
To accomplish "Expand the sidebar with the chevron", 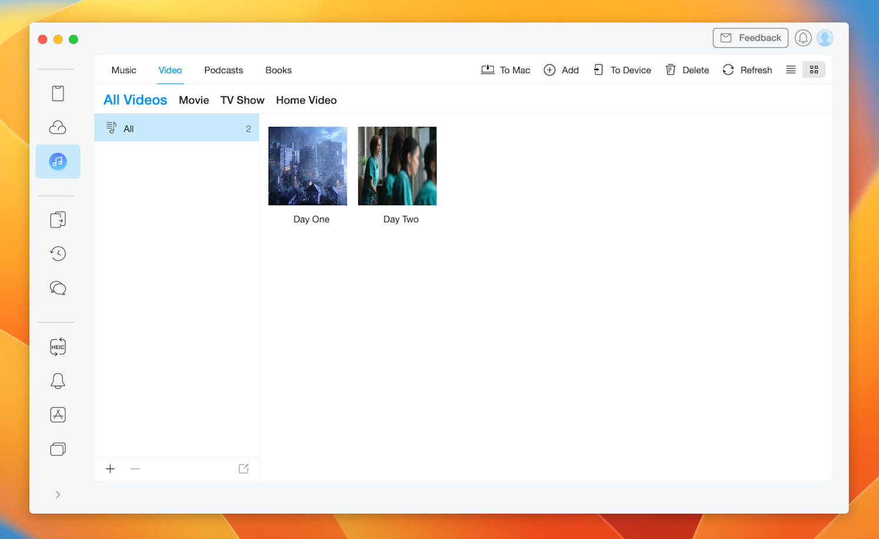I will (x=58, y=495).
